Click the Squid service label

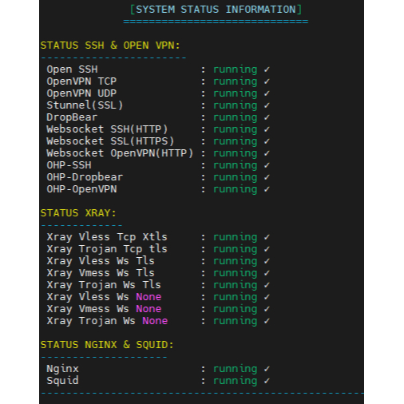(62, 381)
